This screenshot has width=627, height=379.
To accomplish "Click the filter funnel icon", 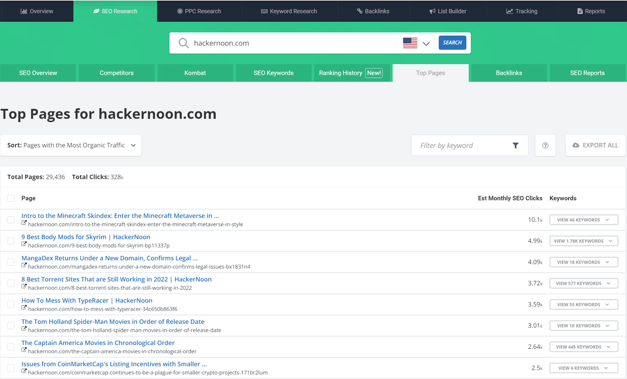I will click(x=515, y=146).
